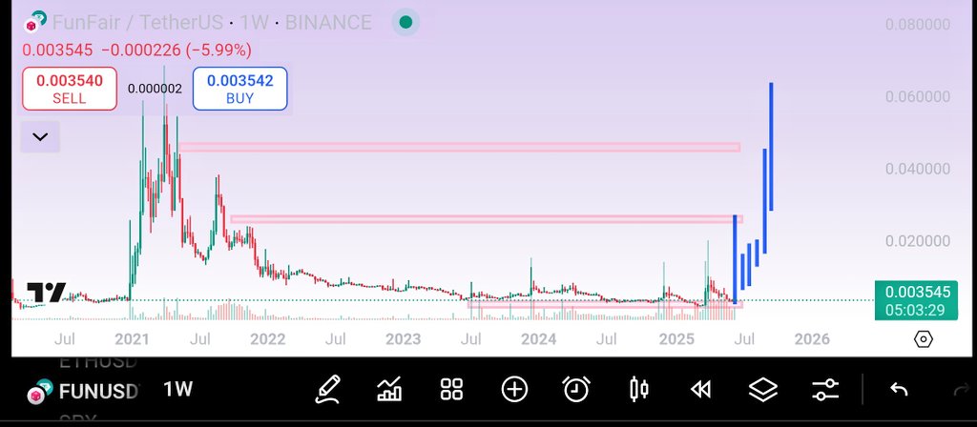
Task: Tap the green market status dot
Action: pyautogui.click(x=405, y=23)
